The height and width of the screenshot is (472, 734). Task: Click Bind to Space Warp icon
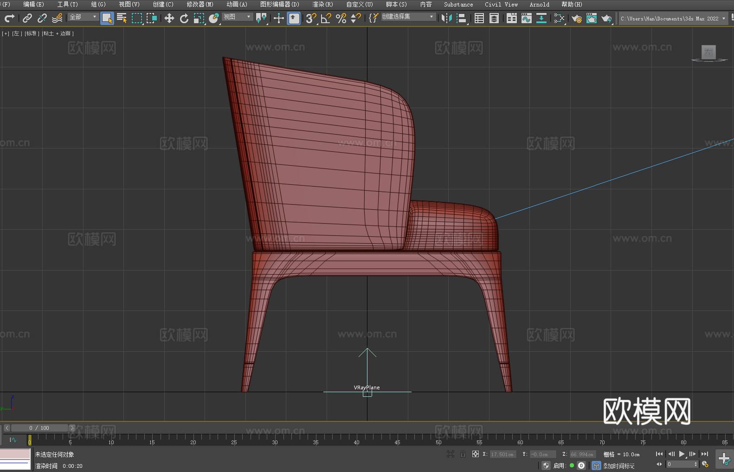[57, 18]
